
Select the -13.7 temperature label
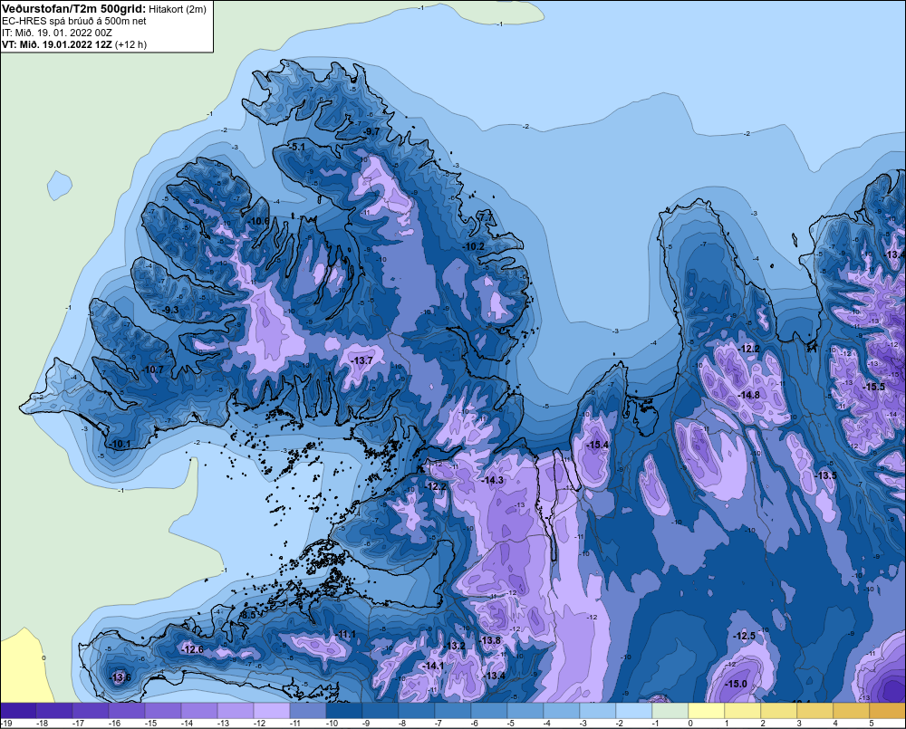tap(361, 360)
